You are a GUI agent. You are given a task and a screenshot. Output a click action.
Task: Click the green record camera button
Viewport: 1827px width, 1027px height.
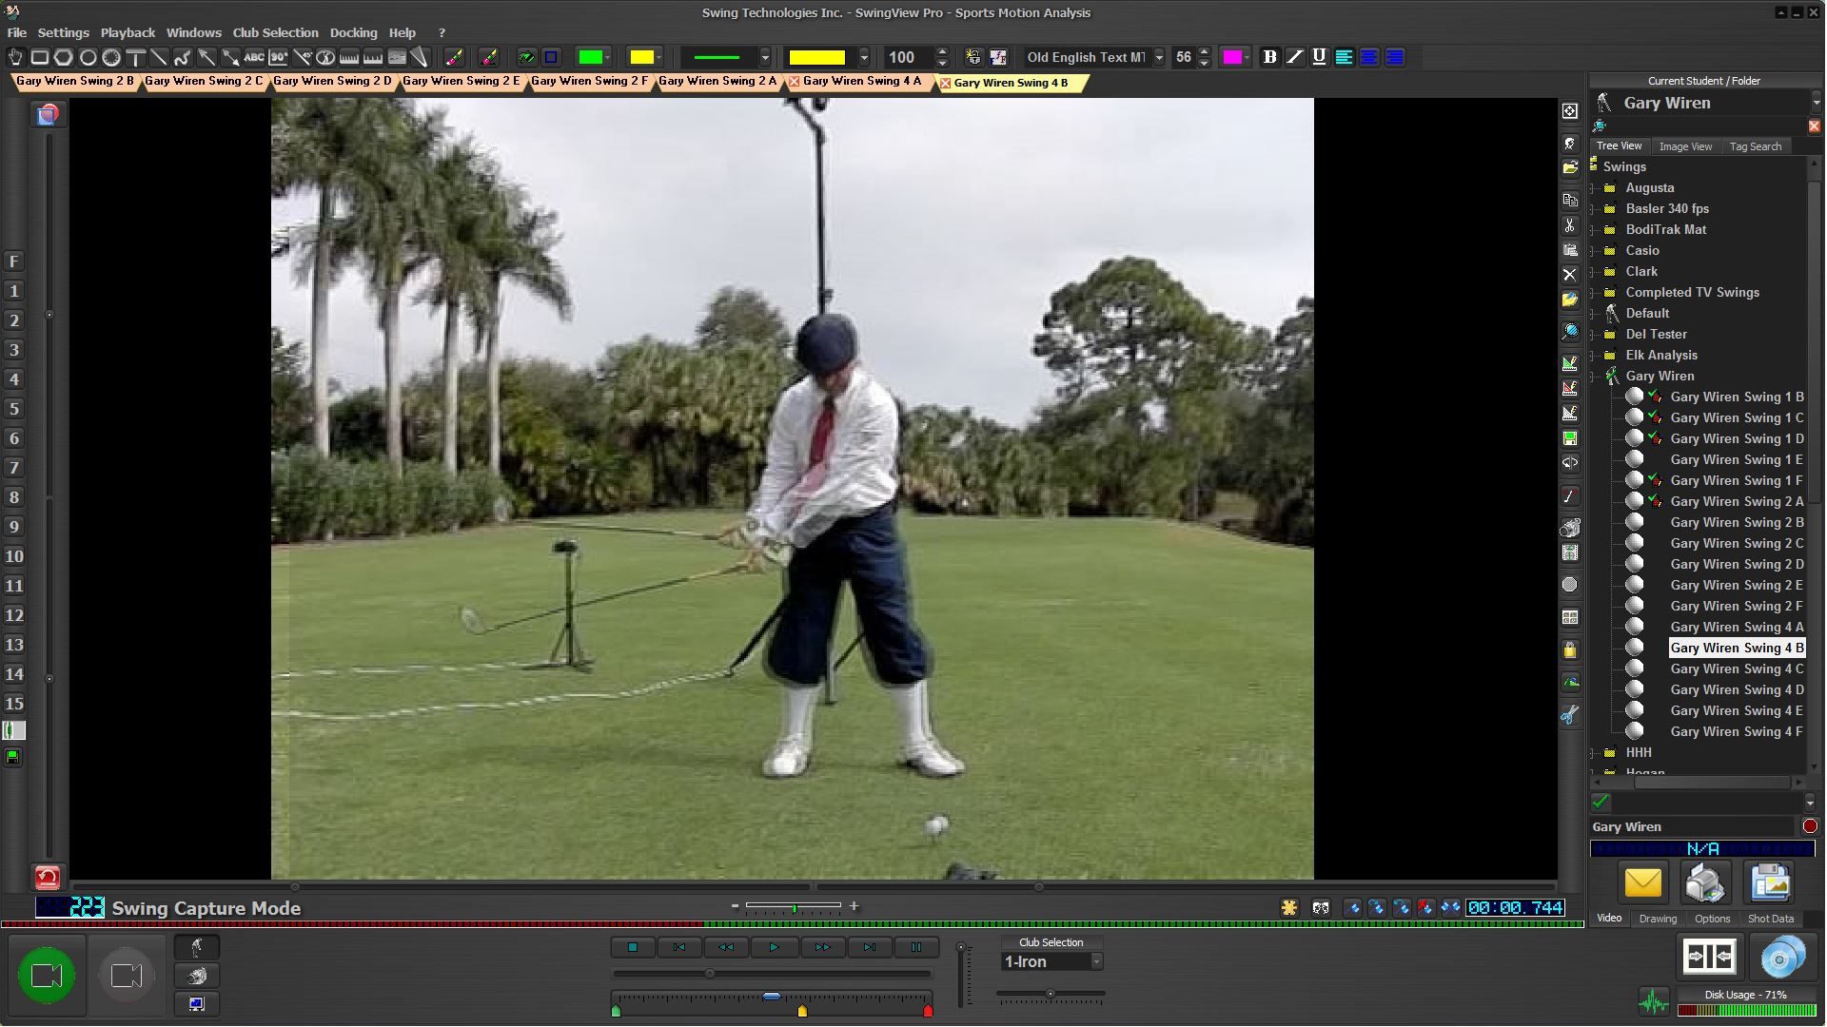tap(47, 976)
